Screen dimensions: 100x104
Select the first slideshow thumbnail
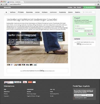tap(8, 65)
